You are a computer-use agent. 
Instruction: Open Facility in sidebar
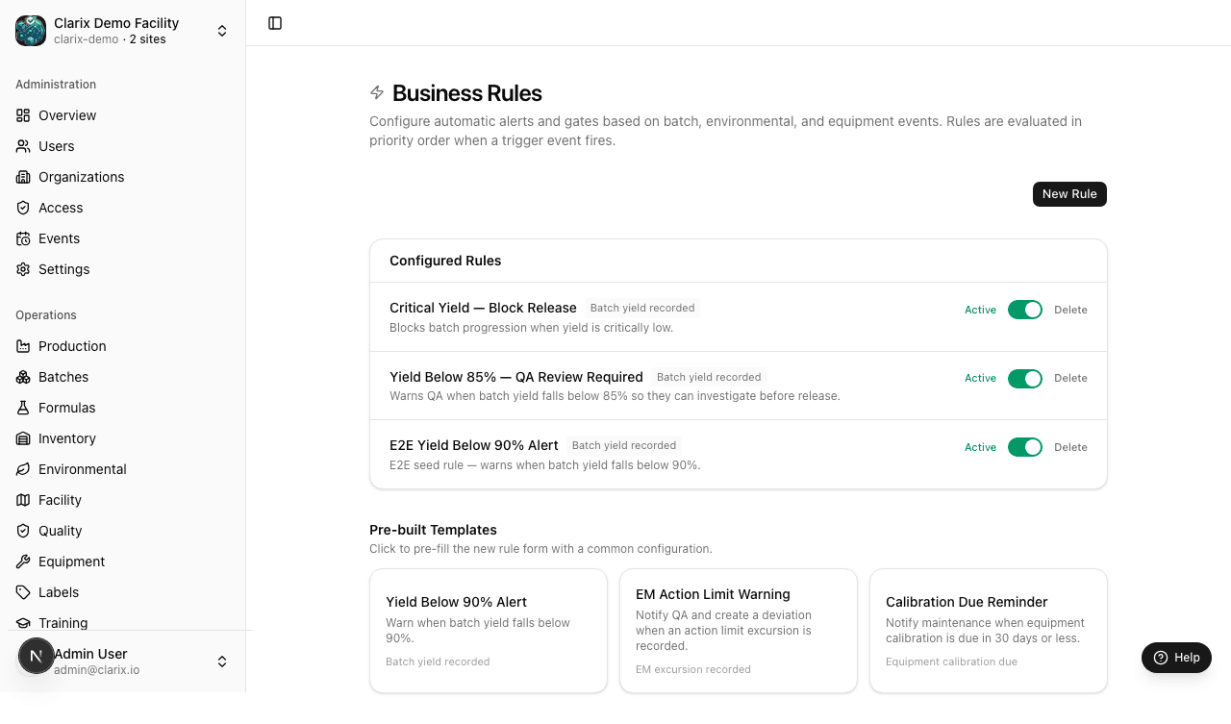coord(122,500)
